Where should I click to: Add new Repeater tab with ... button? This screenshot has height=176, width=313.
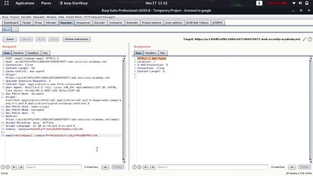tap(15, 29)
